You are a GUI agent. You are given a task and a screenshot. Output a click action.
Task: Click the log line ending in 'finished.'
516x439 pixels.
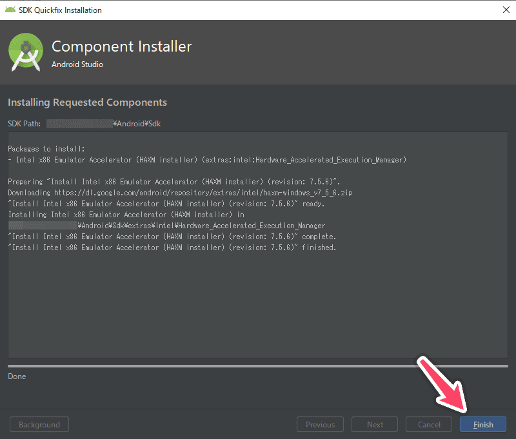(172, 248)
